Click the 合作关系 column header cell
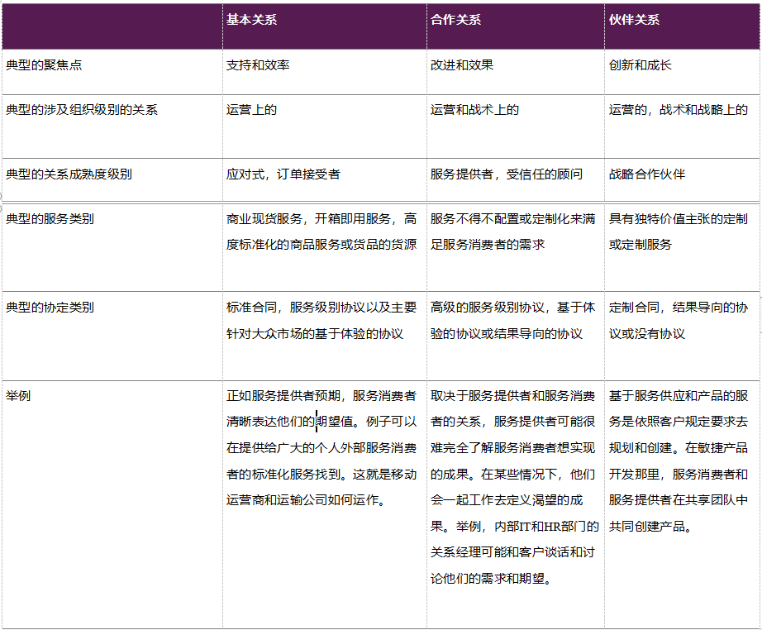This screenshot has width=762, height=630. pyautogui.click(x=455, y=20)
